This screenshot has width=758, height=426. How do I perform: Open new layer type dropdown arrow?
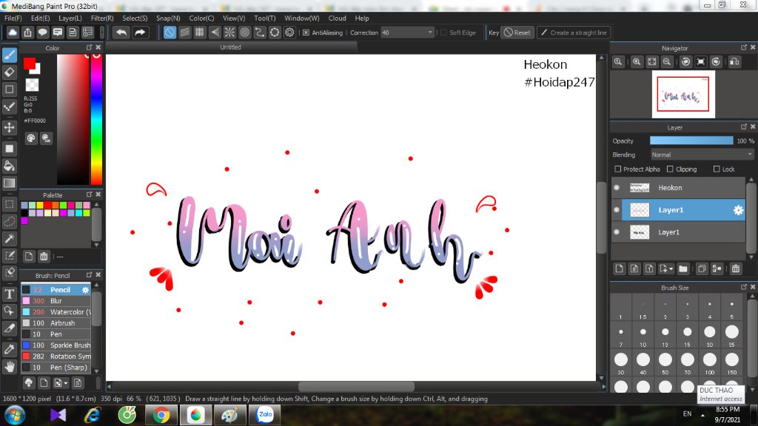click(671, 269)
